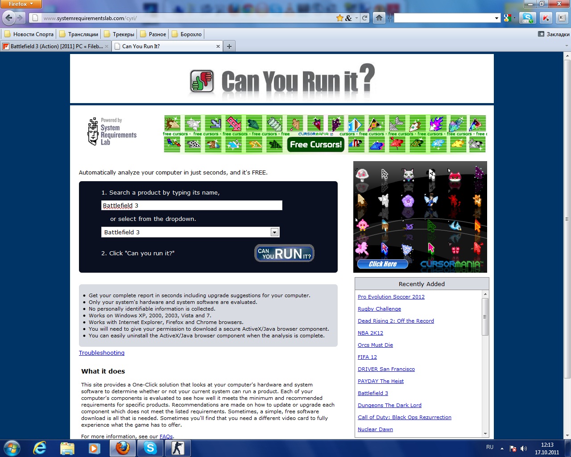
Task: Reload the current page
Action: [364, 18]
